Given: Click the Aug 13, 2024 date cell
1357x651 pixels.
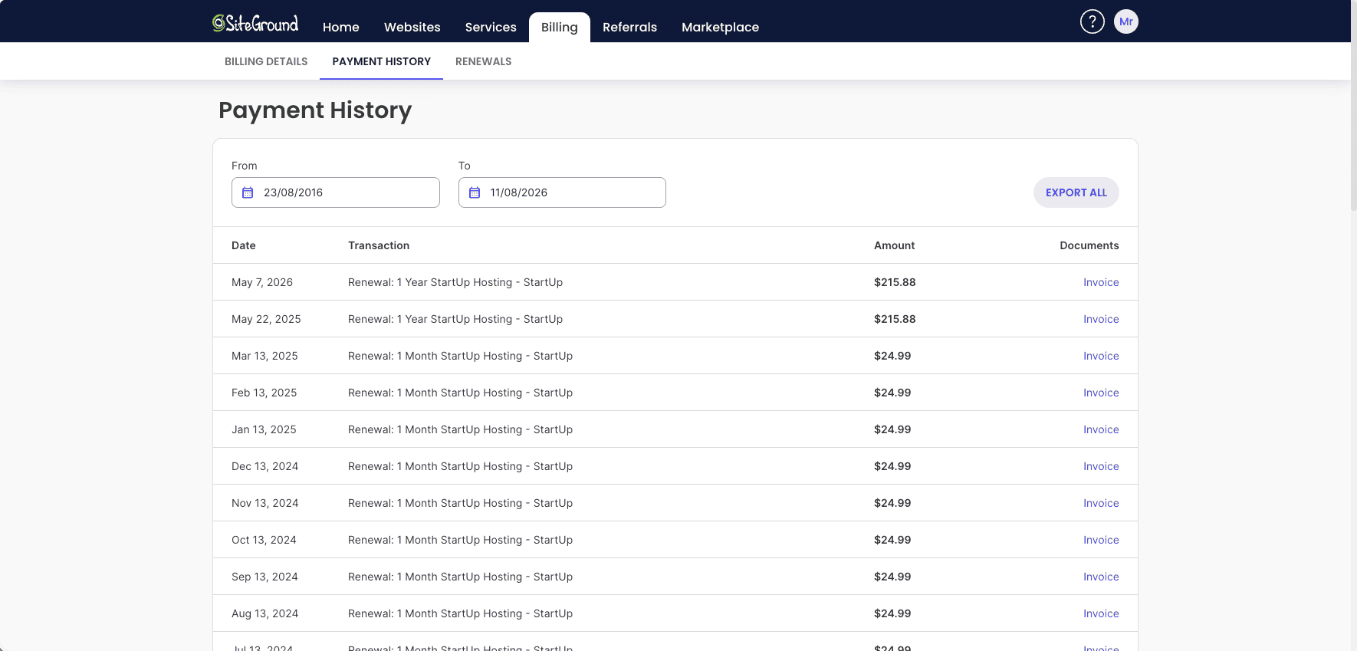Looking at the screenshot, I should (x=264, y=613).
